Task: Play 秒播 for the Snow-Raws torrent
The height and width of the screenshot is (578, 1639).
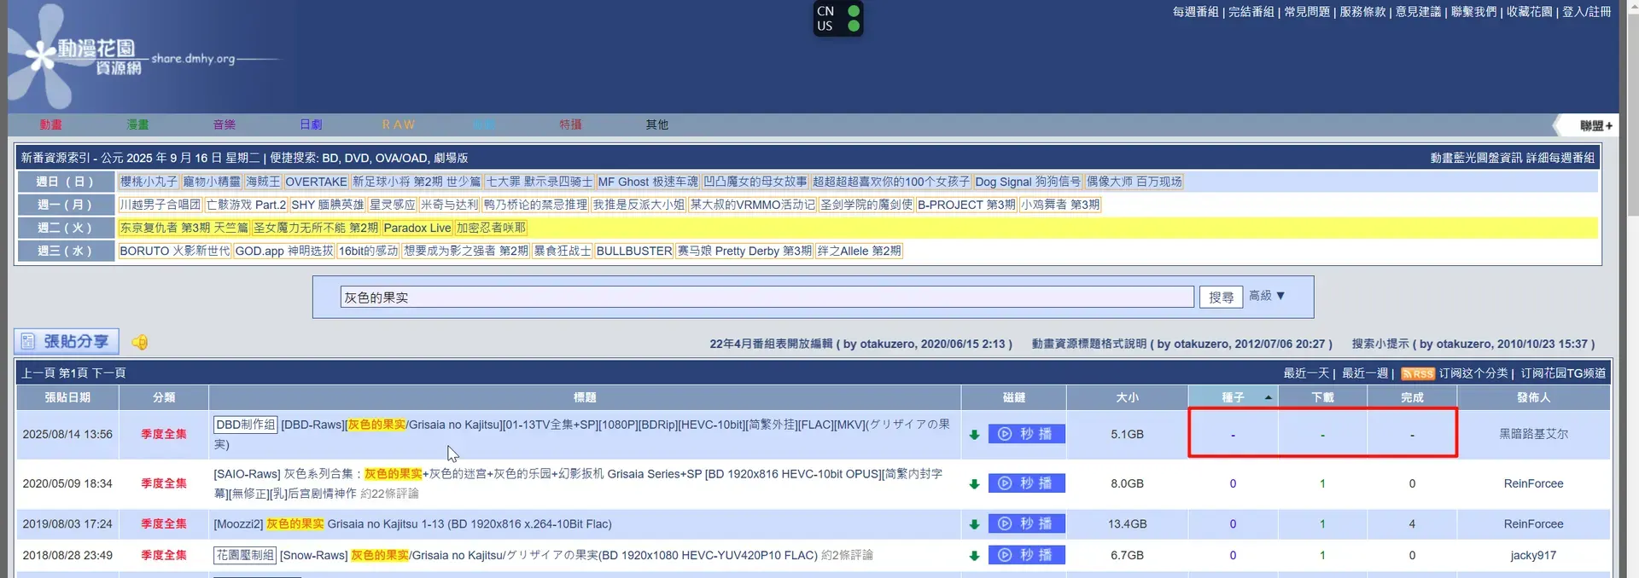Action: pyautogui.click(x=1026, y=555)
